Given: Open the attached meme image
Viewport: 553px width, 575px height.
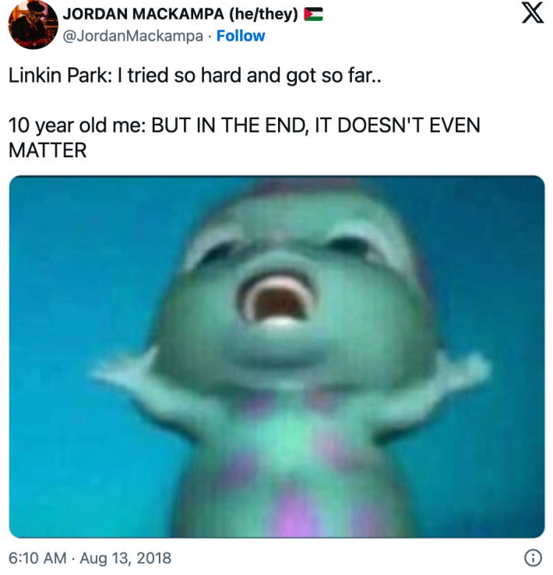Looking at the screenshot, I should (x=276, y=356).
